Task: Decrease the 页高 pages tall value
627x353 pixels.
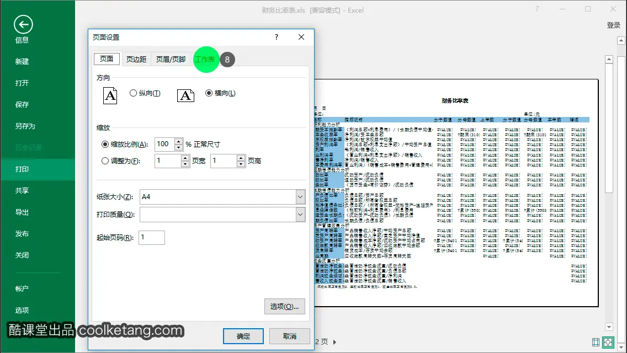Action: tap(241, 164)
